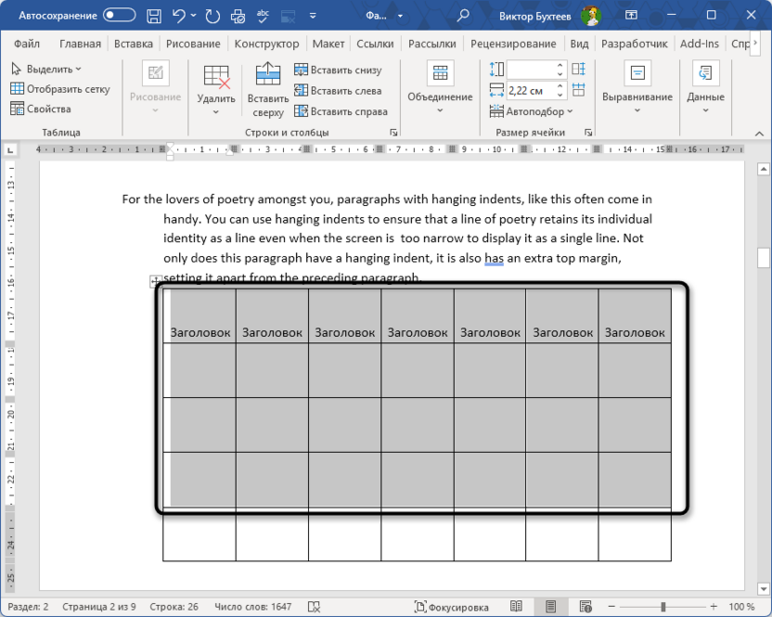Click the Quick Print preview icon

pos(238,16)
